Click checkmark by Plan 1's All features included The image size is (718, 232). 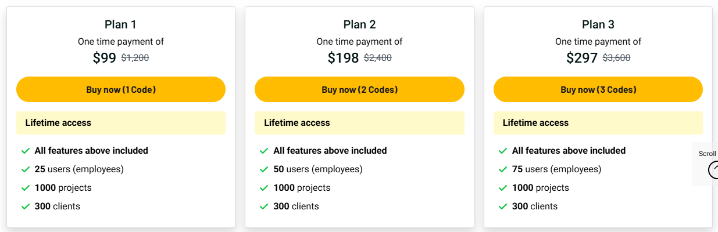[x=26, y=151]
